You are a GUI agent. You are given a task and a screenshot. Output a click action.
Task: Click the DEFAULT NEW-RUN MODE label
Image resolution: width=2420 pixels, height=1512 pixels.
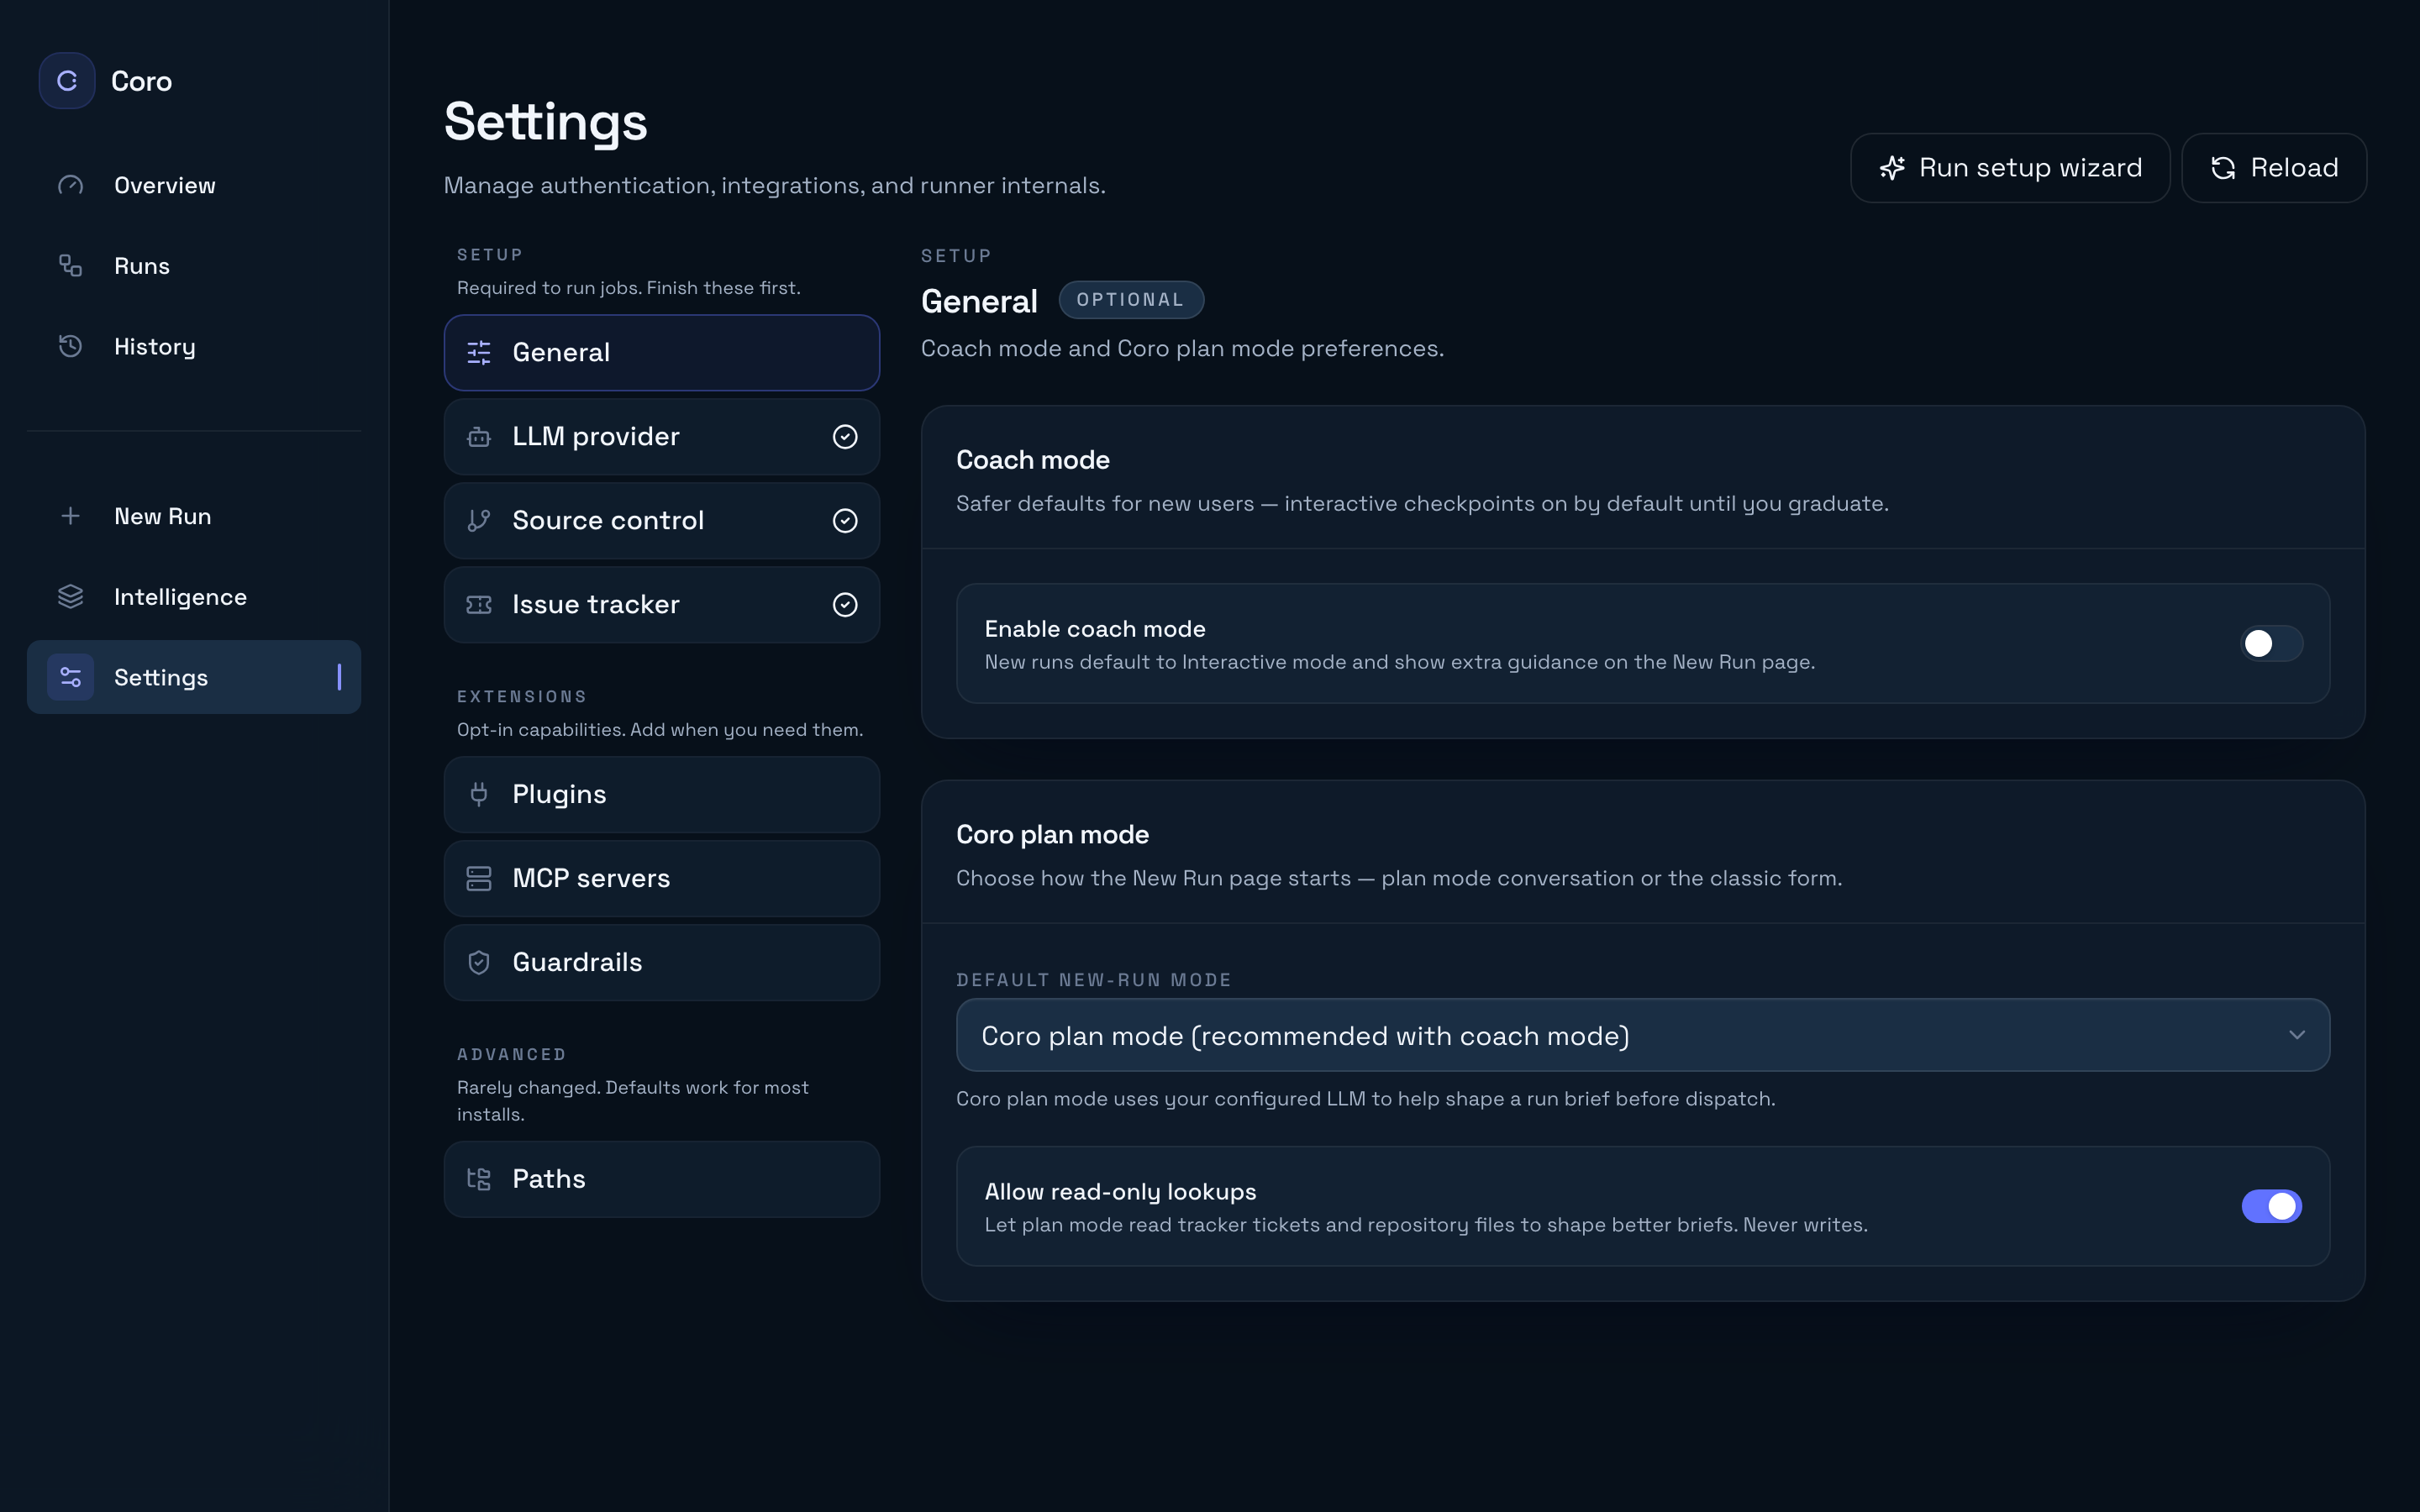click(1094, 980)
